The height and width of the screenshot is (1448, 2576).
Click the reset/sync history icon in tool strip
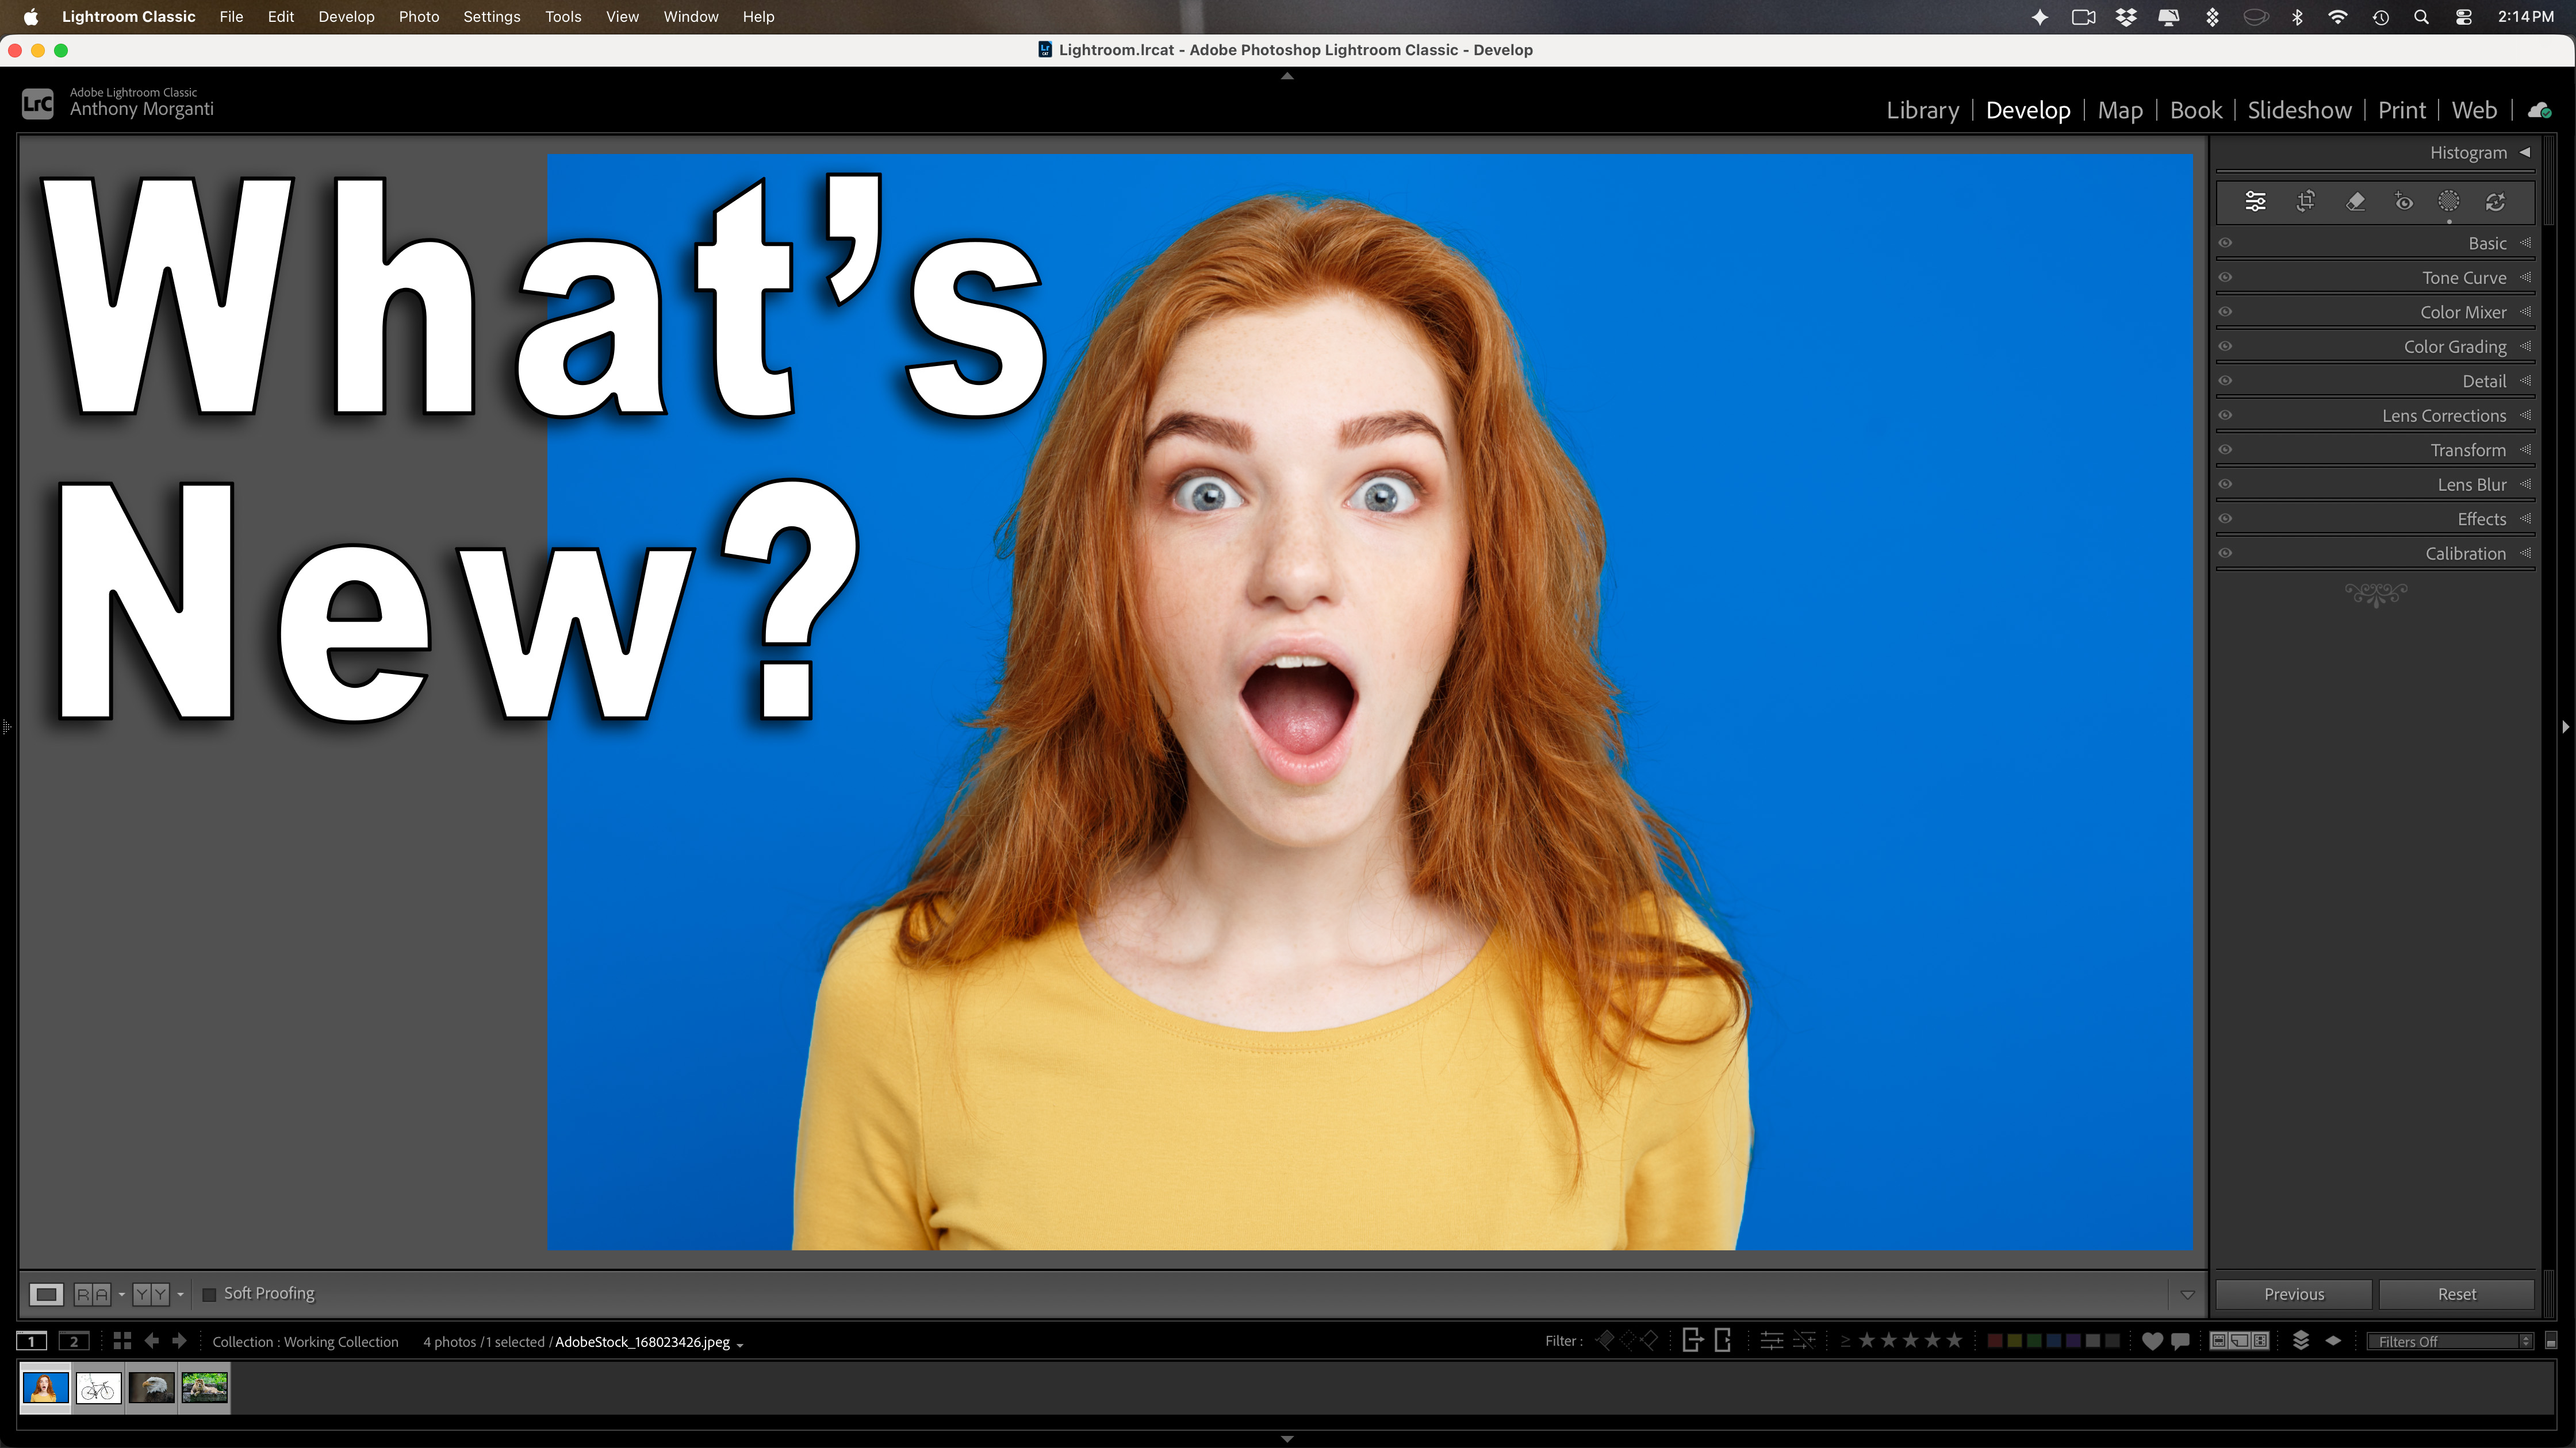click(x=2496, y=202)
